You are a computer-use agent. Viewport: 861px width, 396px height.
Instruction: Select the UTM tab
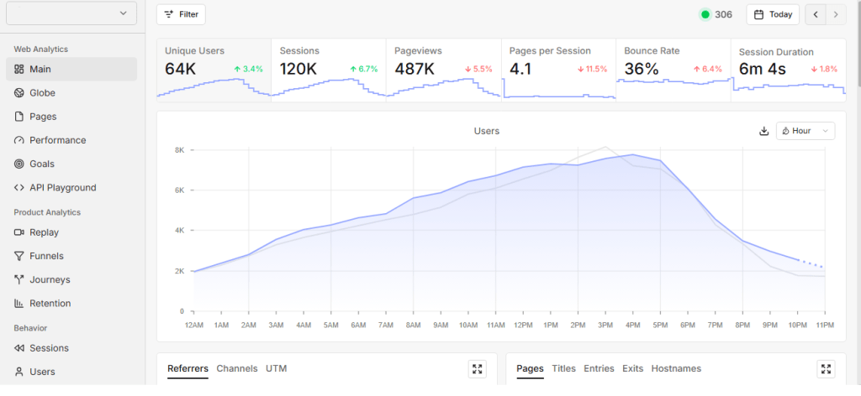(x=277, y=368)
